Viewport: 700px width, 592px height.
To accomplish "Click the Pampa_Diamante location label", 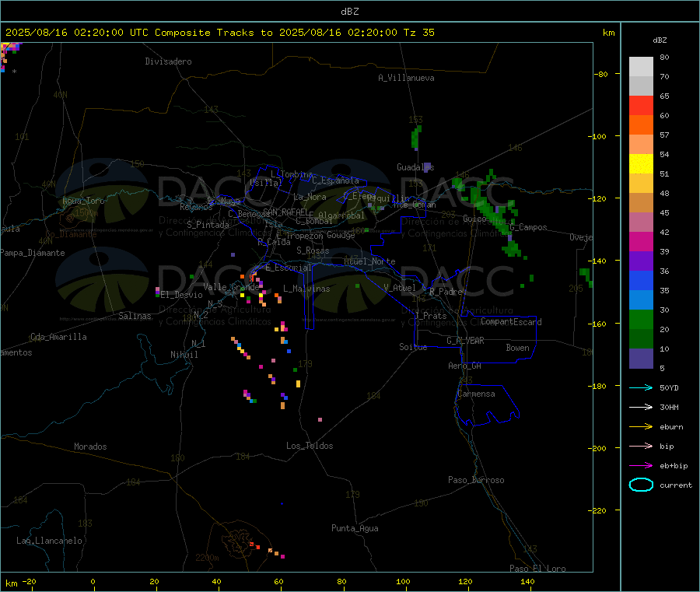I will 33,253.
